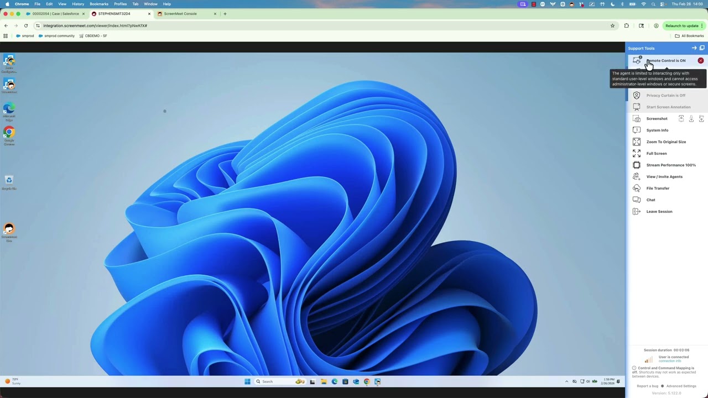
Task: Open the smprod community bookmark
Action: pos(56,36)
